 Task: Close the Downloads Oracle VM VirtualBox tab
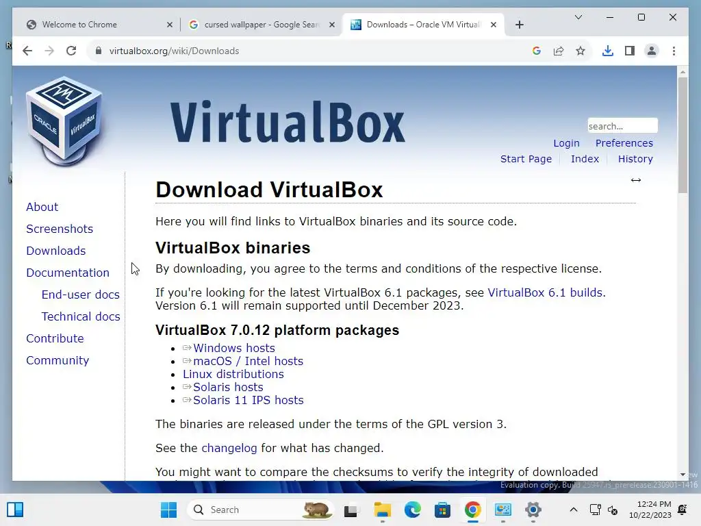click(x=493, y=25)
